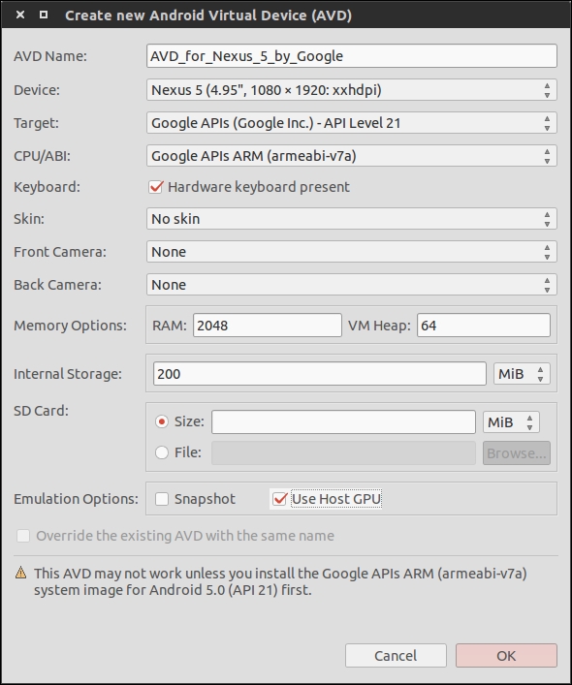Close the AVD dialog window
The image size is (572, 685).
point(20,15)
